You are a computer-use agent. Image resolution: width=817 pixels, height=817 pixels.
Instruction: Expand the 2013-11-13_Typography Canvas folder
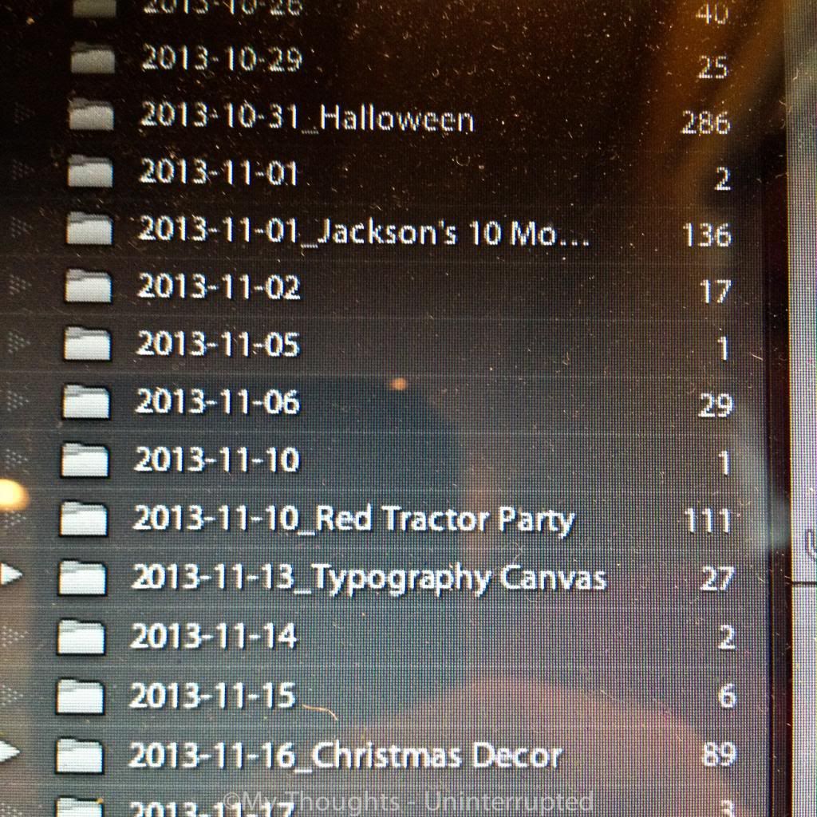click(x=11, y=574)
